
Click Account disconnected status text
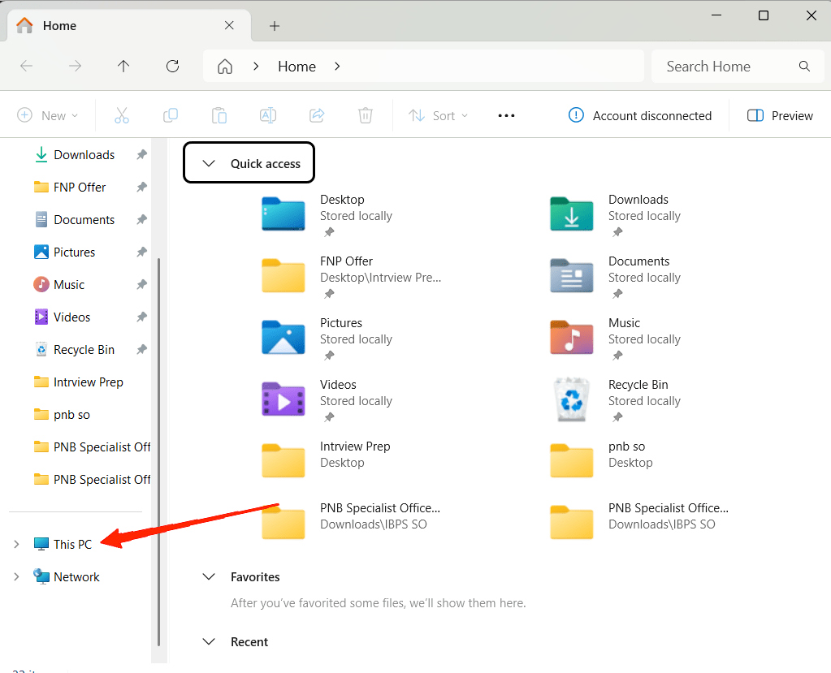point(651,115)
